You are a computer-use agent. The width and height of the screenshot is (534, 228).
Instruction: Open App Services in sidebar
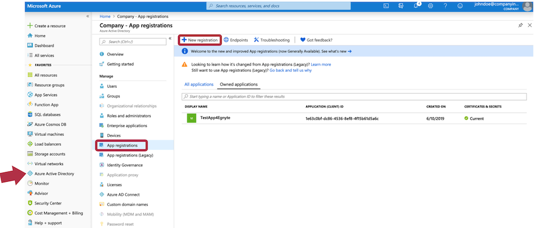[42, 95]
